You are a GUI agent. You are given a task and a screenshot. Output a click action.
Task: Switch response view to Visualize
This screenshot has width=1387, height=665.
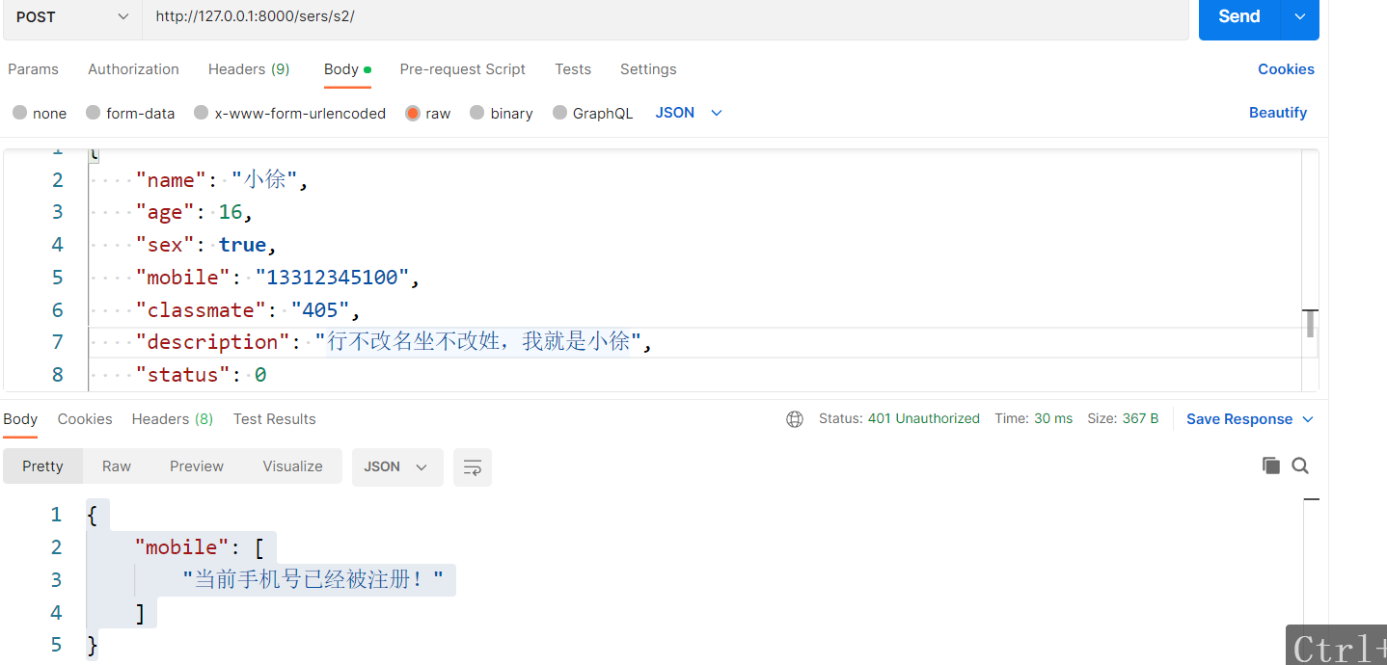point(292,466)
